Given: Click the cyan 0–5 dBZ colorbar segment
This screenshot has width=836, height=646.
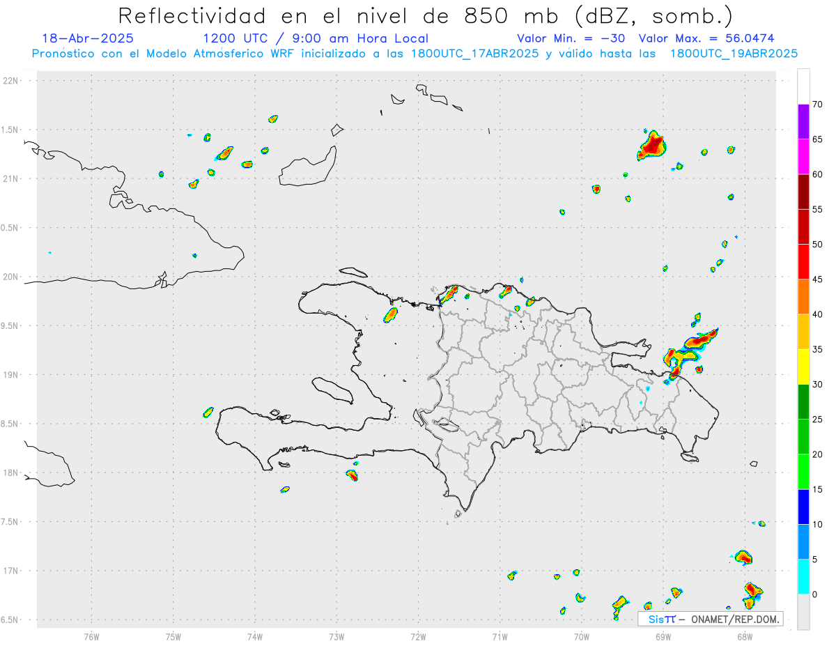Looking at the screenshot, I should coord(803,576).
